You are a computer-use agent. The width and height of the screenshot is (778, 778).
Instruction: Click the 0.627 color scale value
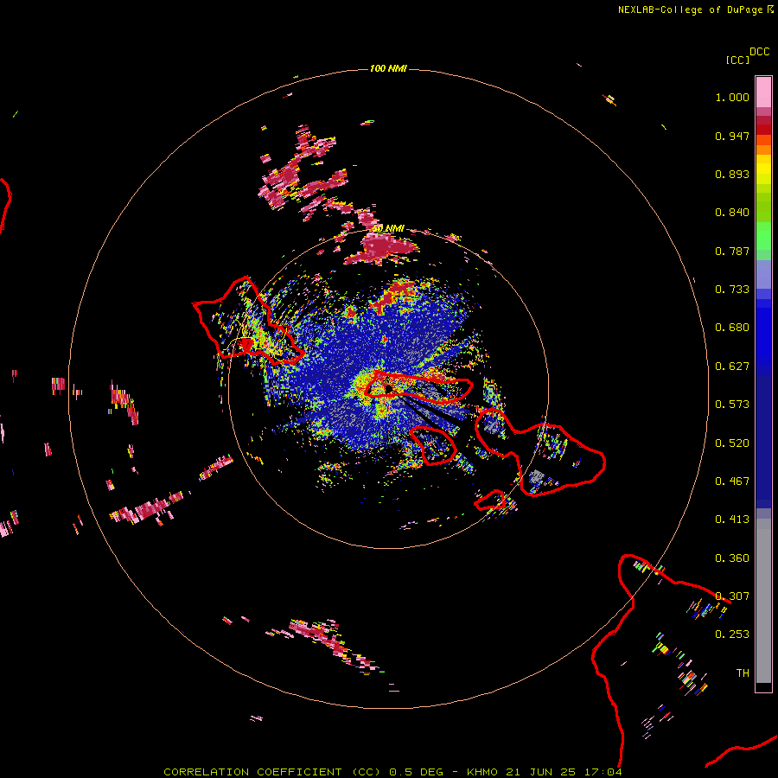tap(732, 367)
